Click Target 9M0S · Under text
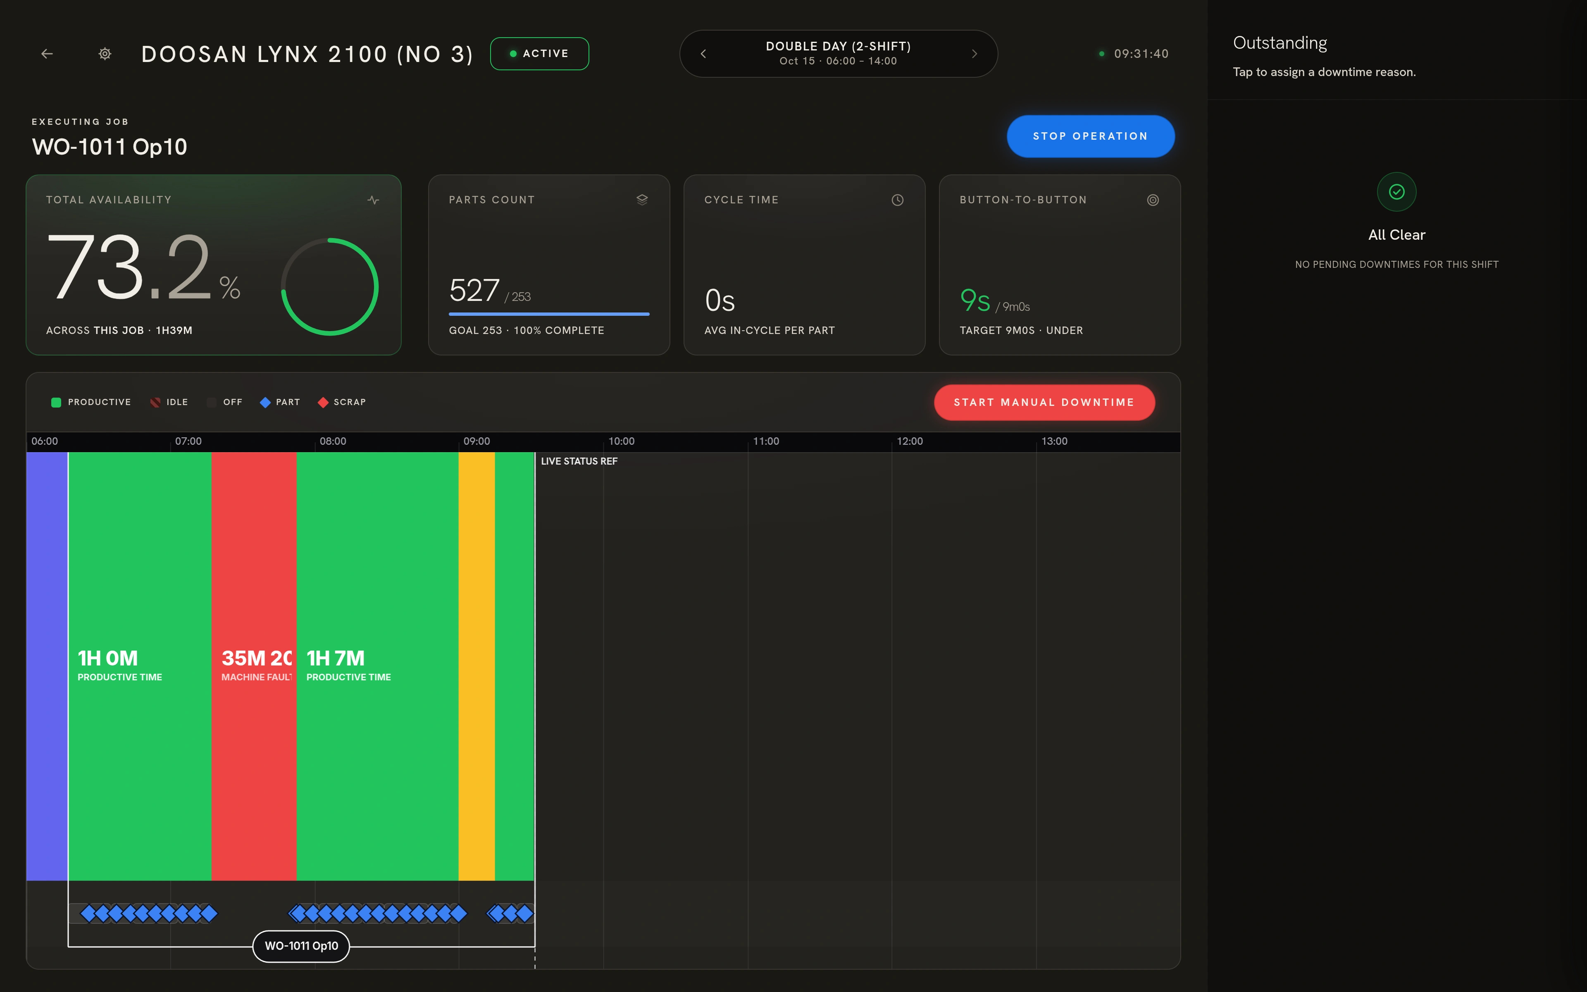Screen dimensions: 1587x992 click(x=1021, y=331)
